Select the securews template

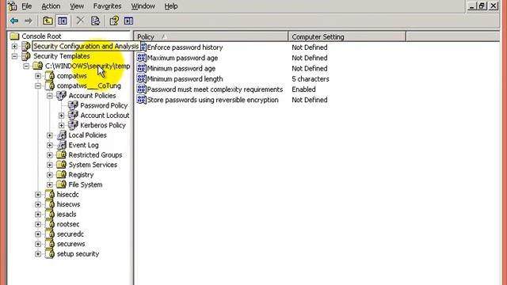(71, 244)
